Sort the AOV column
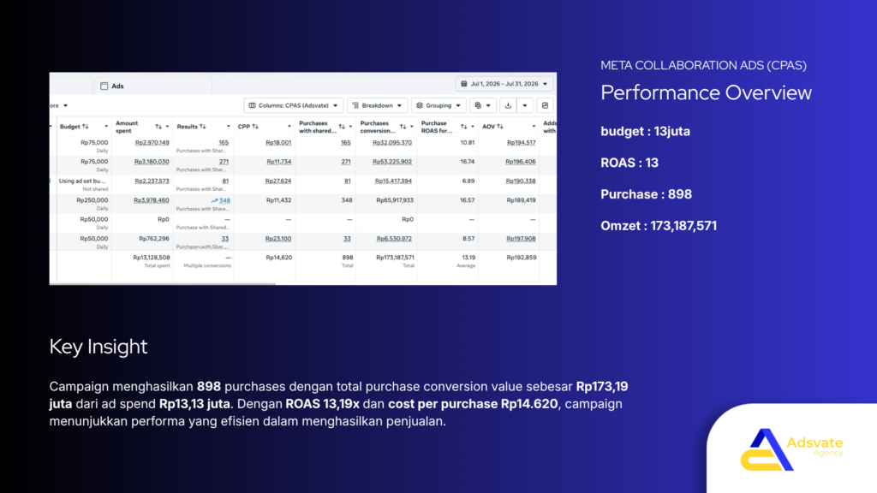Screen dimensions: 877x493 [x=500, y=127]
